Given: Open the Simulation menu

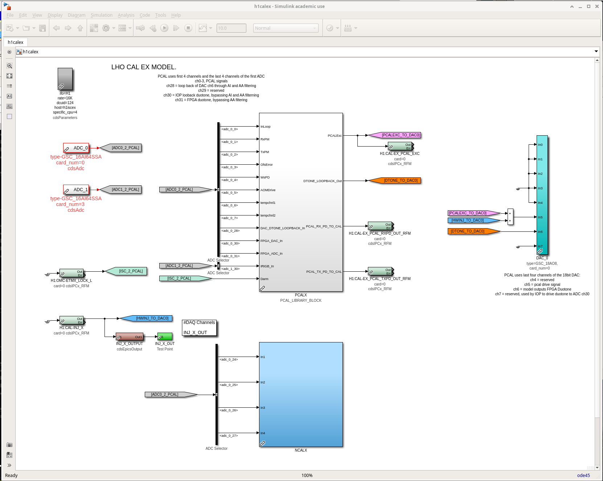Looking at the screenshot, I should tap(101, 15).
